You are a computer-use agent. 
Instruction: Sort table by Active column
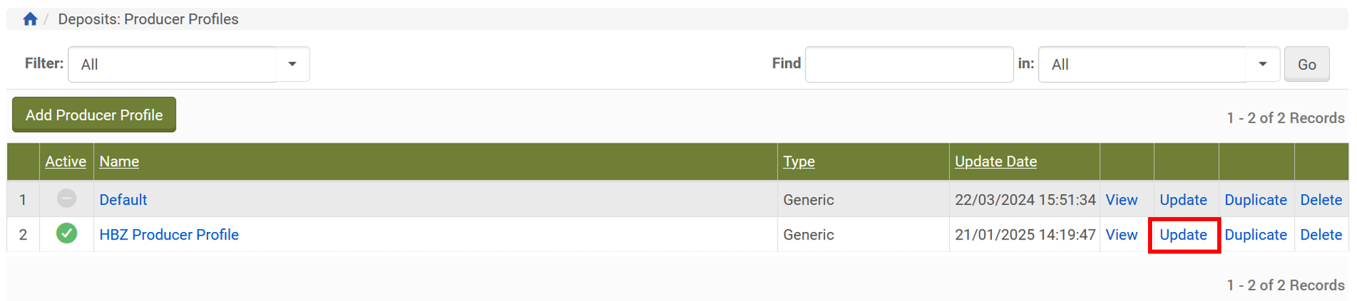[66, 162]
